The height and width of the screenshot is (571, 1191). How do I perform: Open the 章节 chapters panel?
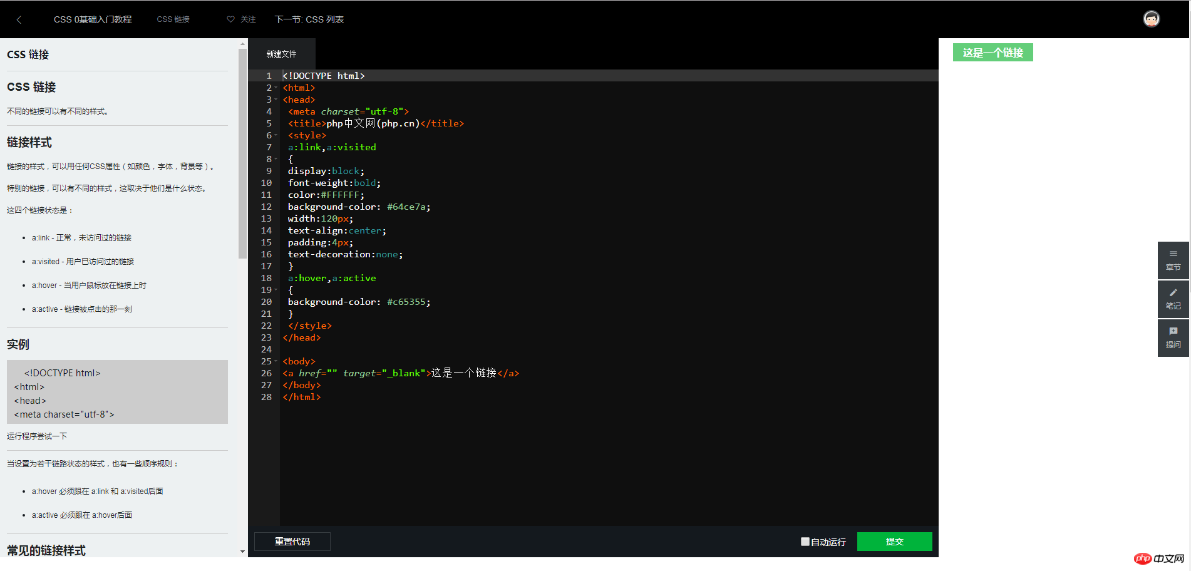tap(1173, 260)
